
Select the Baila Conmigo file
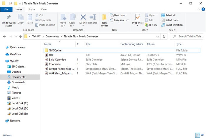(122, 60)
